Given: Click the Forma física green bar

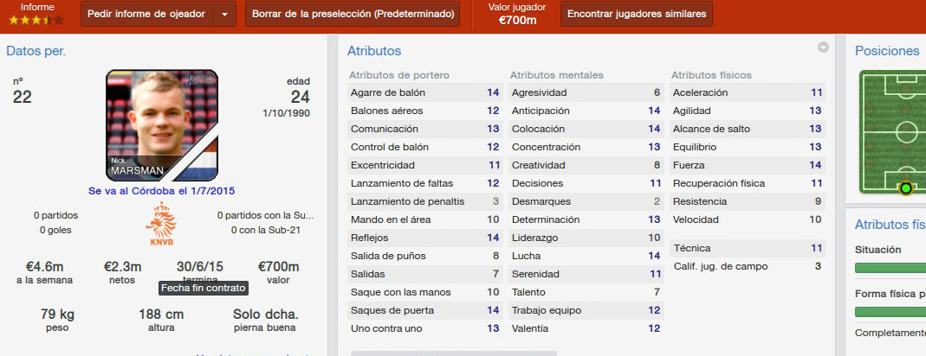Looking at the screenshot, I should pyautogui.click(x=890, y=312).
